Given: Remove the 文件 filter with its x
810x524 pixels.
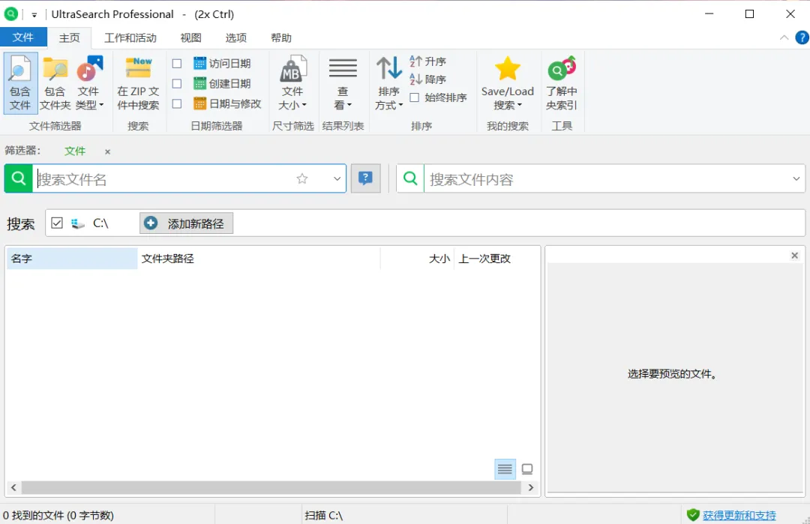Looking at the screenshot, I should 107,151.
